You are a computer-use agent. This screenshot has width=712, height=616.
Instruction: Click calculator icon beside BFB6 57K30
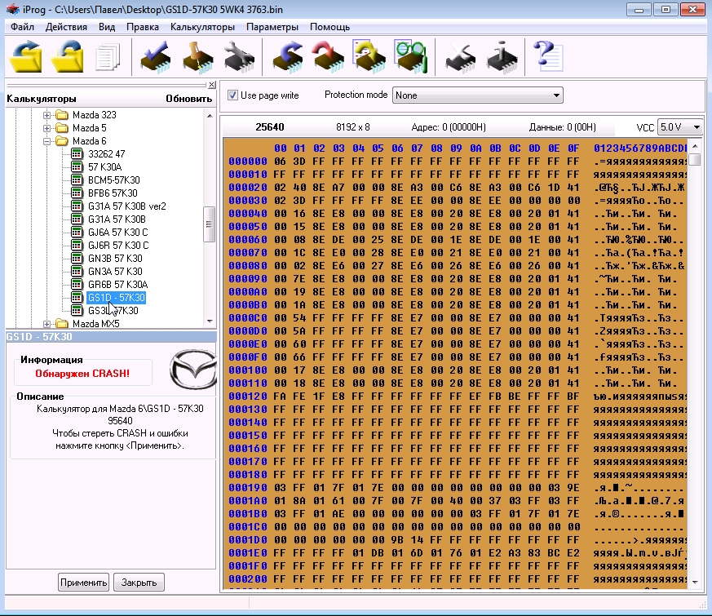pyautogui.click(x=77, y=193)
